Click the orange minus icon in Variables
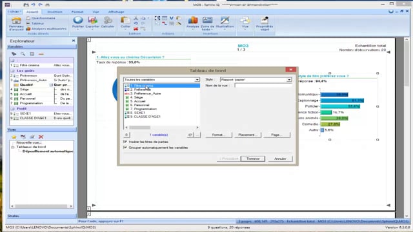The image size is (413, 232). pyautogui.click(x=41, y=54)
